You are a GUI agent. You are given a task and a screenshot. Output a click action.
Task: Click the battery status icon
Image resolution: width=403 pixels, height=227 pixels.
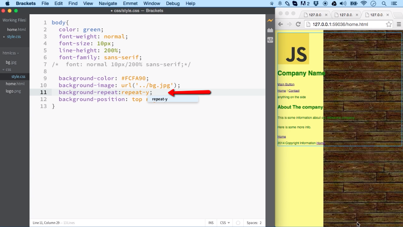click(x=354, y=3)
